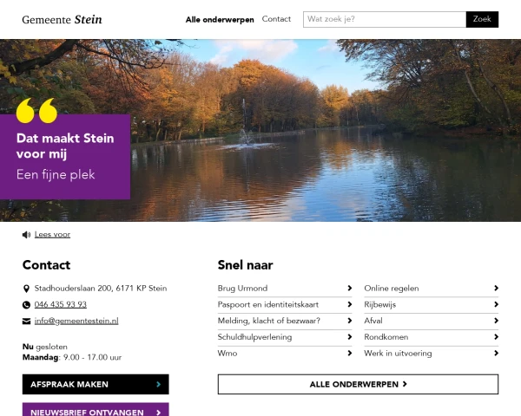Activate the Lees voor read-aloud link
Screen dimensions: 521x416
52,235
